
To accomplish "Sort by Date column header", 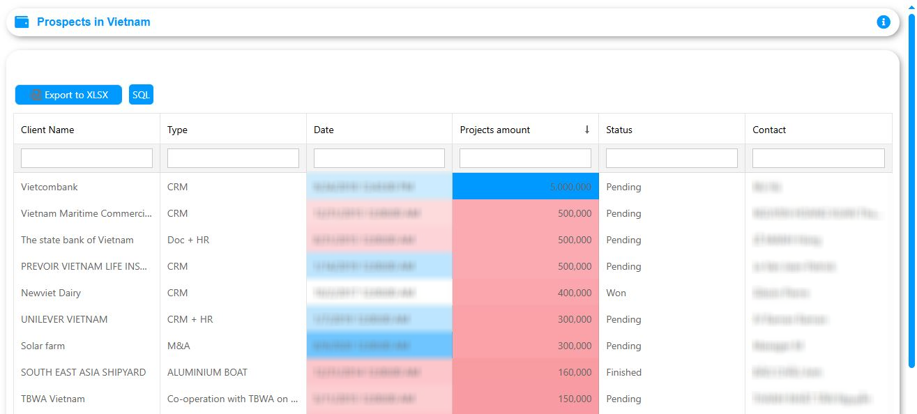I will [379, 130].
